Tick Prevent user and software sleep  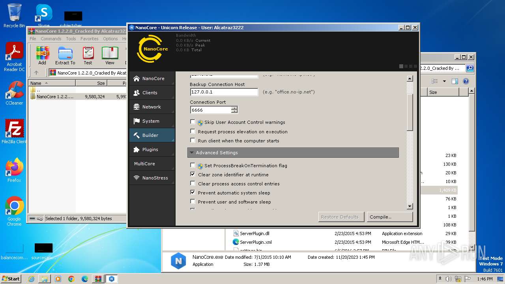coord(193,202)
